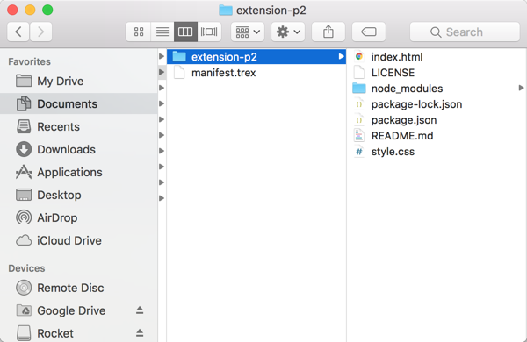Image resolution: width=527 pixels, height=342 pixels.
Task: Click the iCloud Drive cloud icon
Action: coord(24,240)
